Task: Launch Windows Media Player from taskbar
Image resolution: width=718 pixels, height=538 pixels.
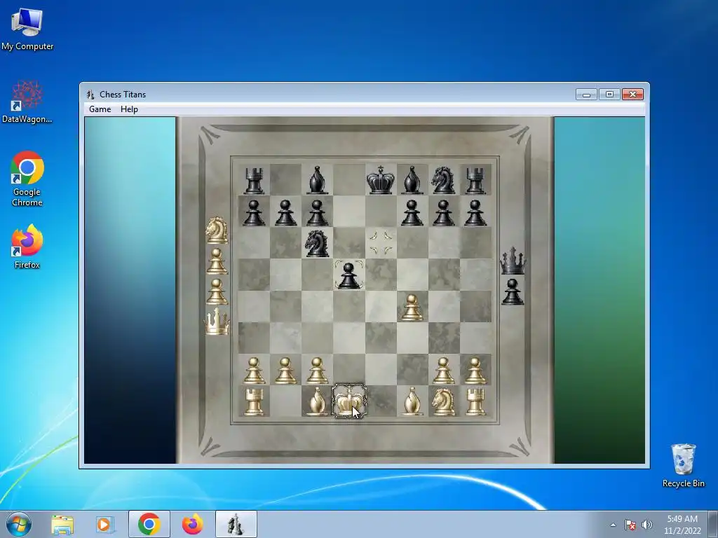Action: click(104, 524)
